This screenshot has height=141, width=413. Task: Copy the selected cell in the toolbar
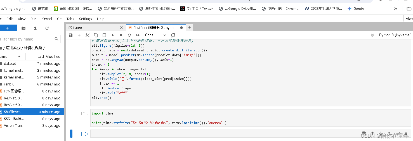point(96,35)
